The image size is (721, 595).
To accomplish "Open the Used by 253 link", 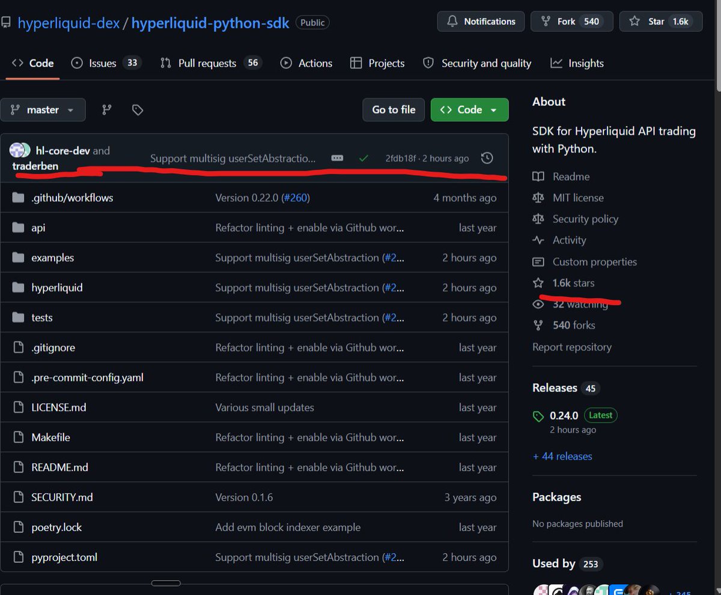I will tap(567, 564).
